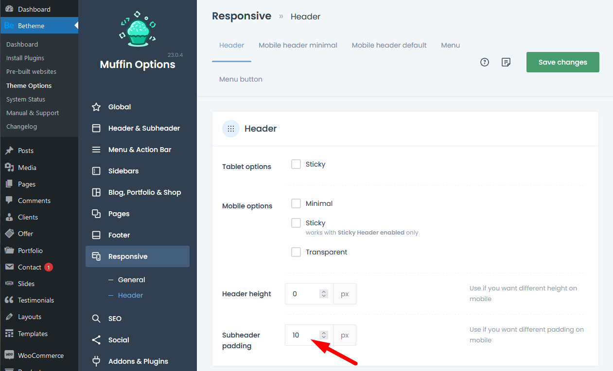The height and width of the screenshot is (371, 613).
Task: Click the footer layout icon
Action: 96,235
